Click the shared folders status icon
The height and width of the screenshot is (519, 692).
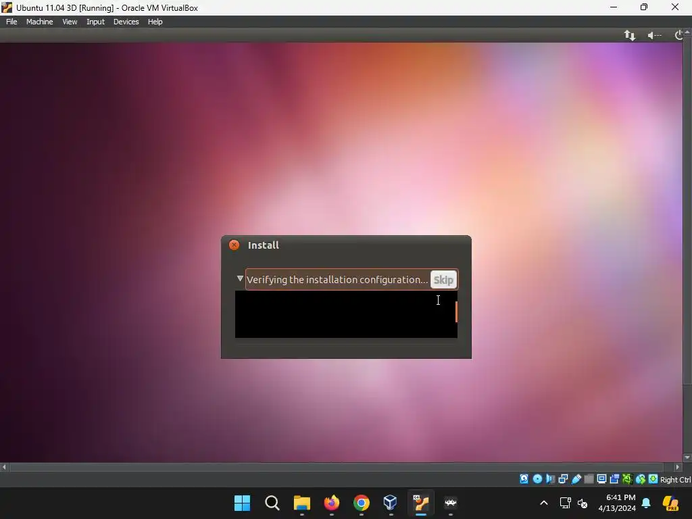click(589, 479)
